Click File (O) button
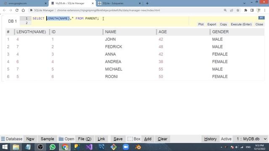269x151 pixels. tap(84, 139)
